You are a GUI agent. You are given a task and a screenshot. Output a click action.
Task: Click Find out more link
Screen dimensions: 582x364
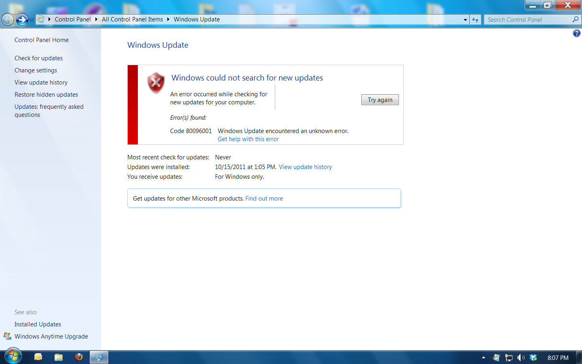[264, 198]
